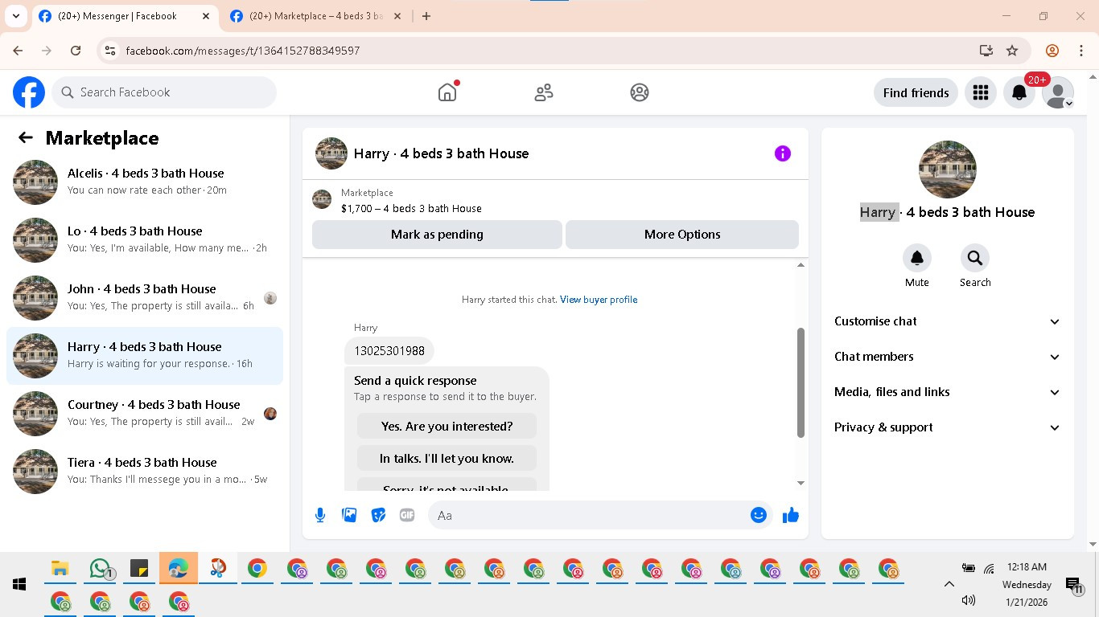Open the Courtney conversation
Viewport: 1099px width, 617px height.
[145, 414]
